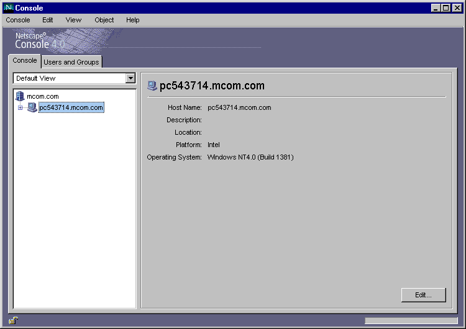Viewport: 466px width, 329px height.
Task: Open the View menu
Action: coord(73,20)
